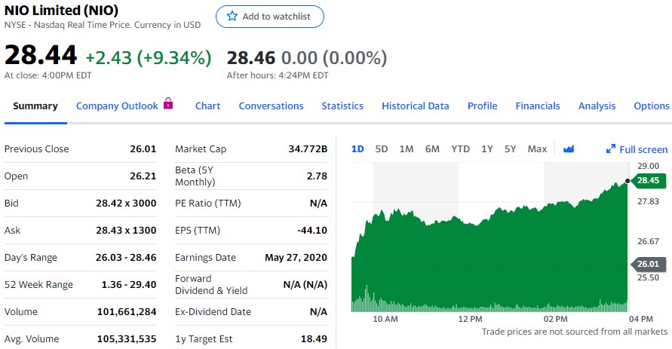Go to the Options tab
Viewport: 672px width, 349px height.
(x=651, y=106)
